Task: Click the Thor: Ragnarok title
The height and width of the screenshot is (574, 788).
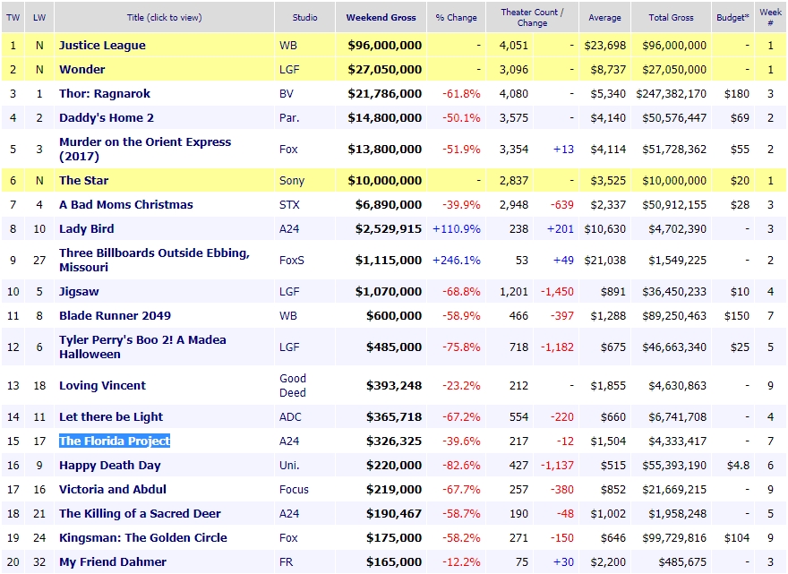Action: 105,93
